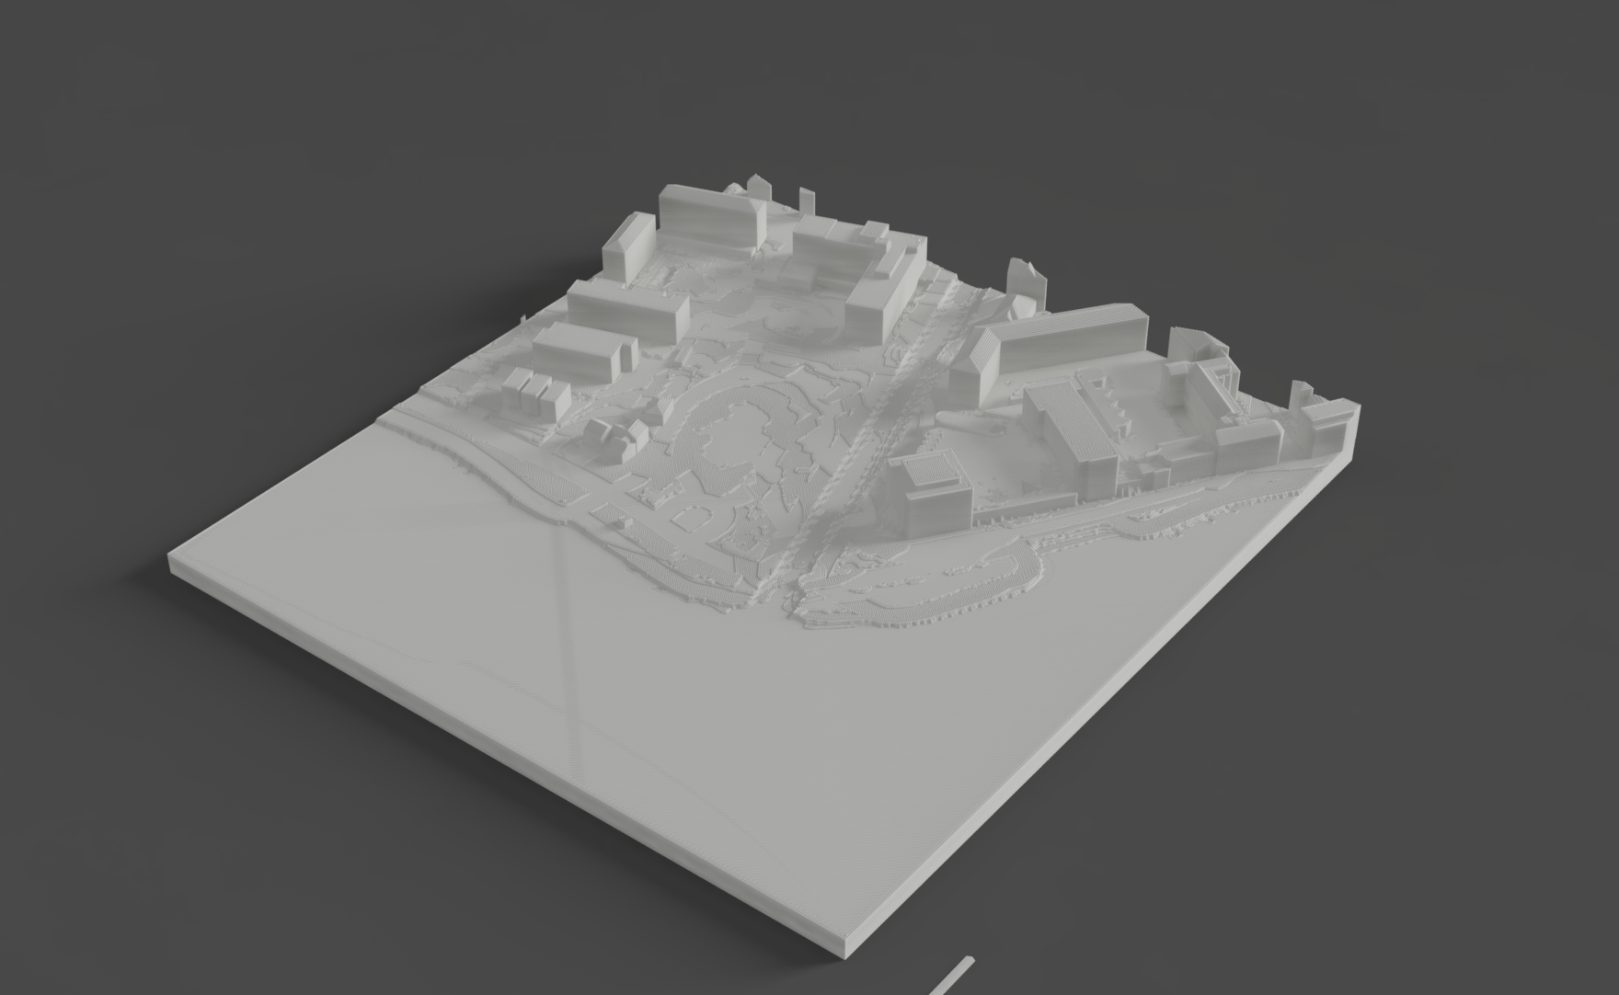Viewport: 1619px width, 995px height.
Task: Click the narrow gabled building at far left
Action: point(629,246)
